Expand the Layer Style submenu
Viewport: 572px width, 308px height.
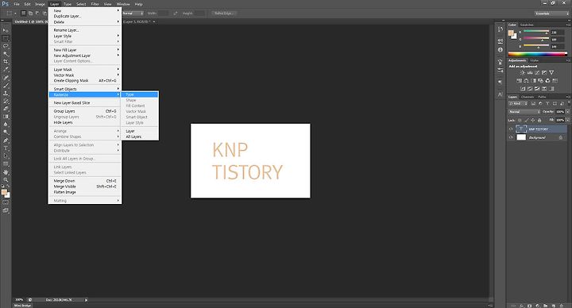pyautogui.click(x=85, y=36)
